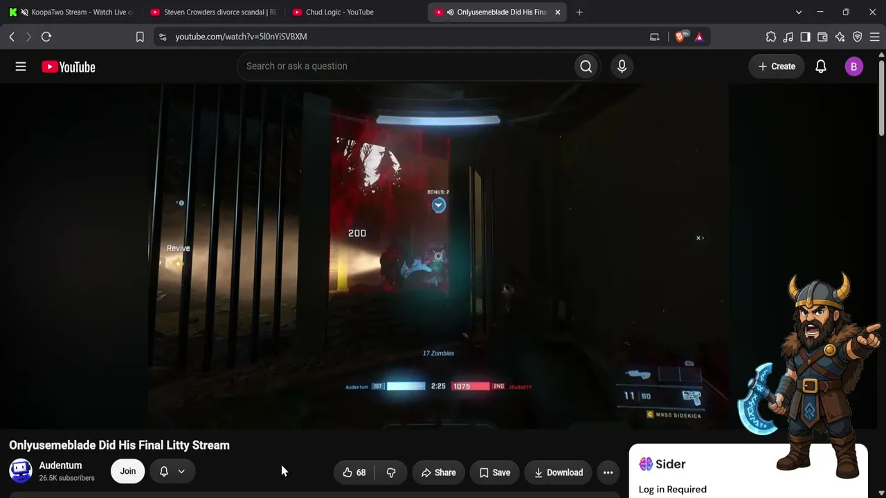Screen dimensions: 886x498
Task: Click the Sider logo icon
Action: [x=646, y=464]
